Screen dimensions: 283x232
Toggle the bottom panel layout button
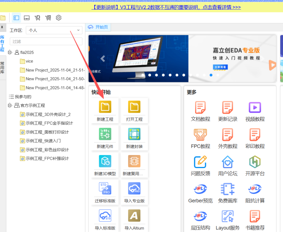click(x=27, y=18)
